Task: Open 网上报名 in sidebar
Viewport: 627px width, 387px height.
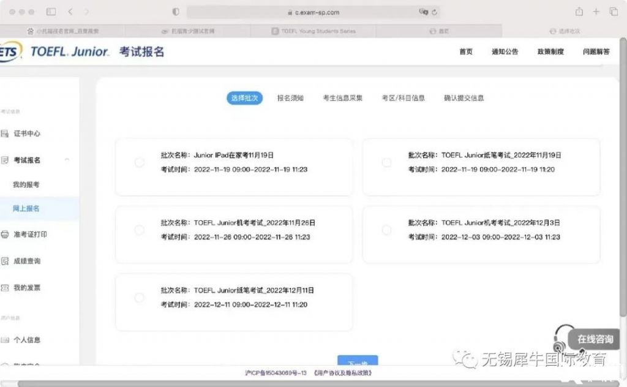Action: [x=26, y=208]
